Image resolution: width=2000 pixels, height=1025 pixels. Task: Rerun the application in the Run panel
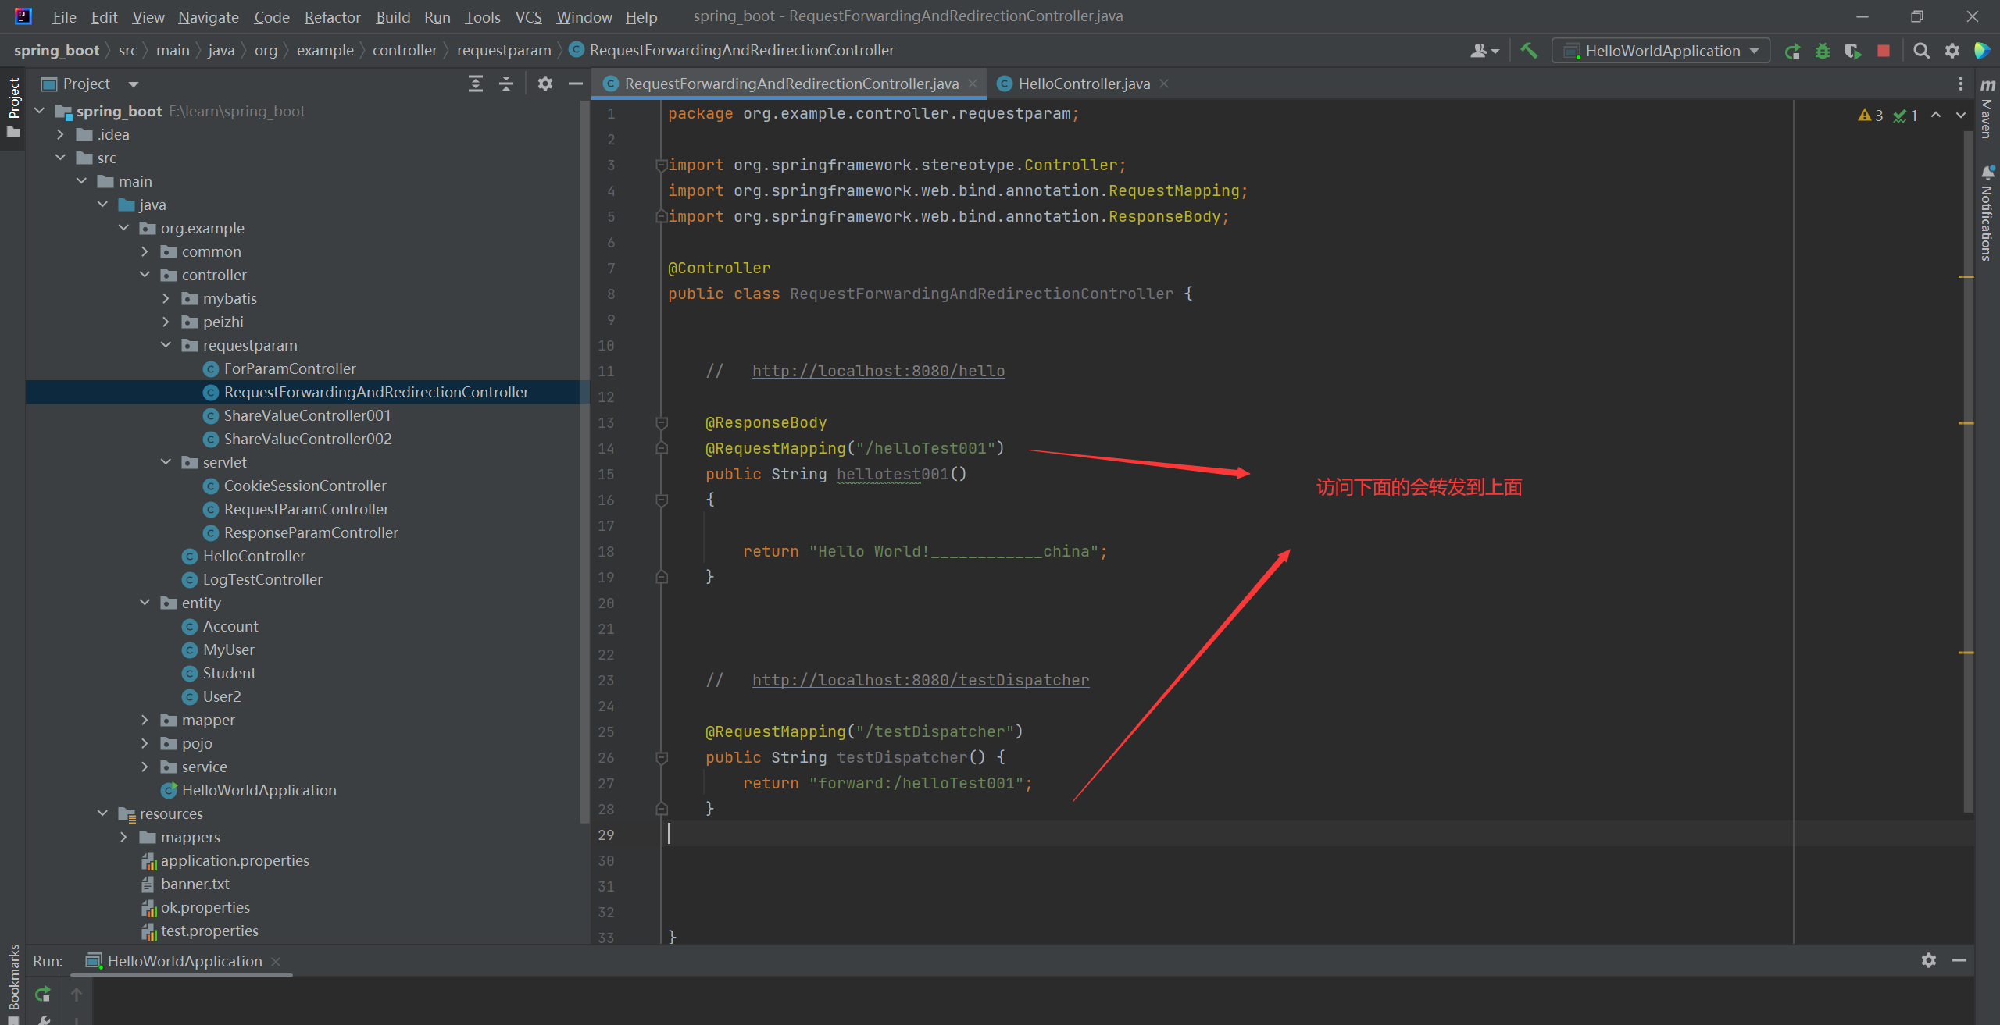click(42, 994)
